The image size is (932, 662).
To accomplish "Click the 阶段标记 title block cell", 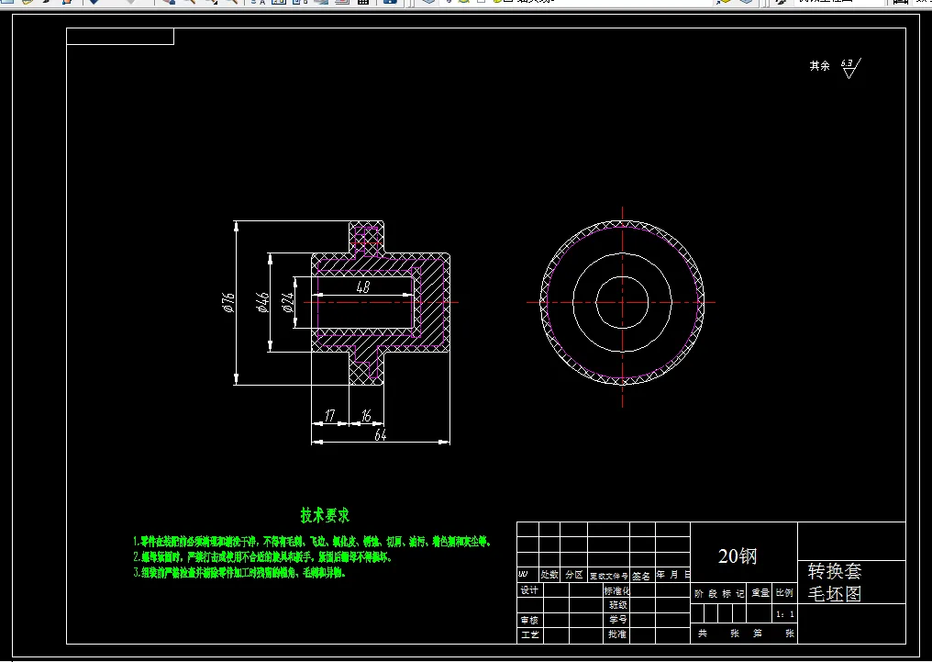I will point(718,593).
